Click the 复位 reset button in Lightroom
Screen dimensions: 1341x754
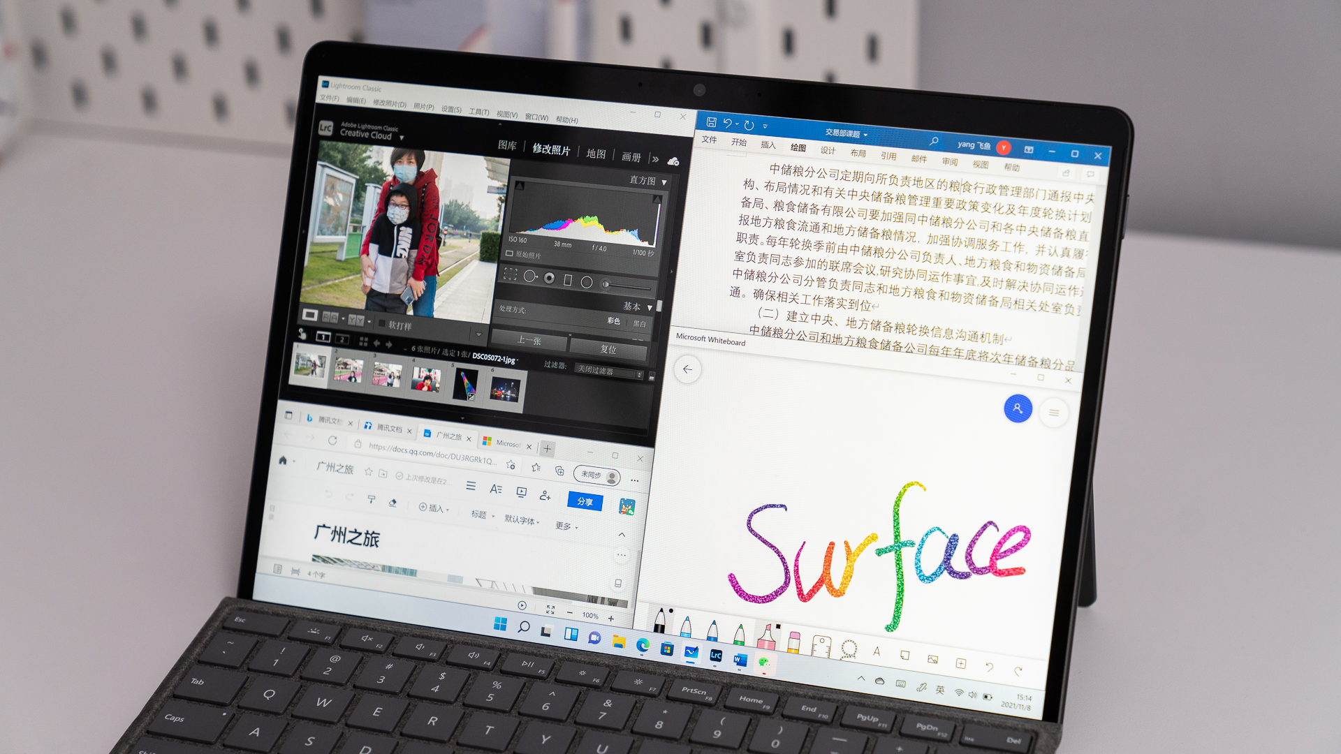pos(608,348)
